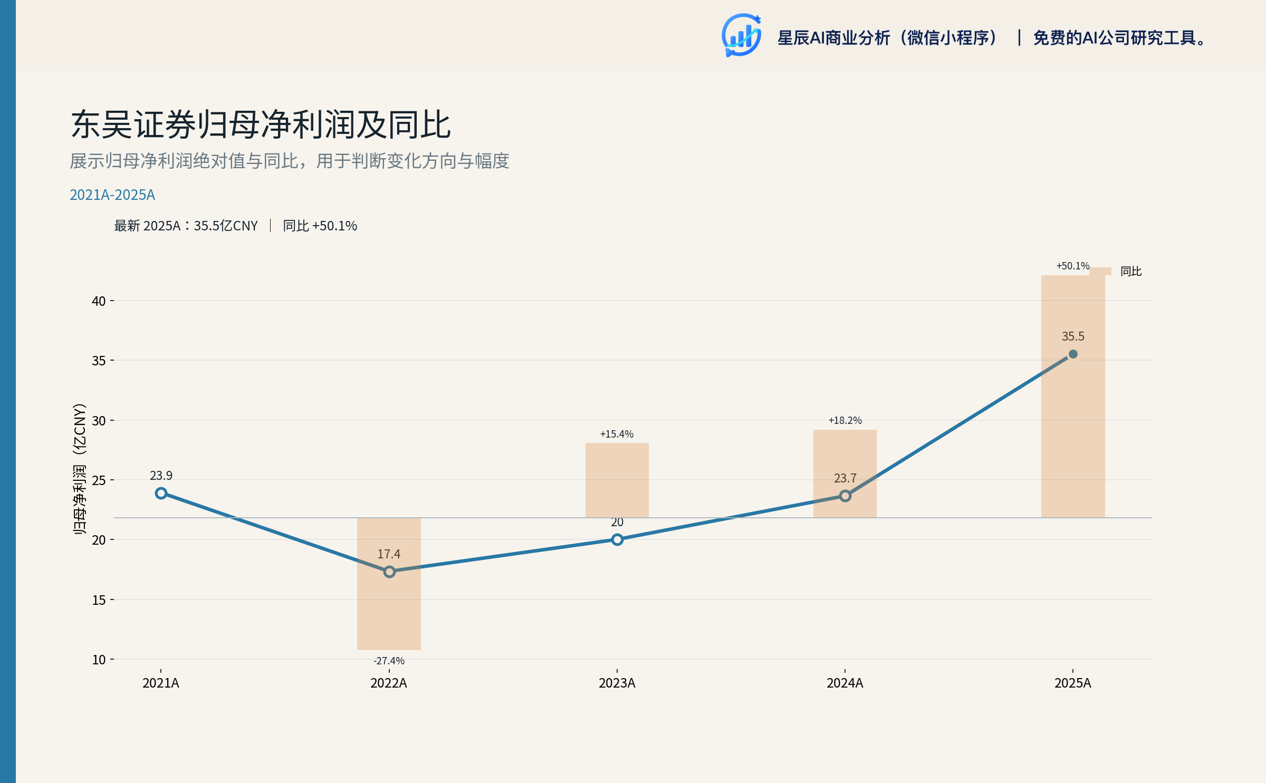
Task: Click the y-axis tick value 40
Action: click(99, 301)
